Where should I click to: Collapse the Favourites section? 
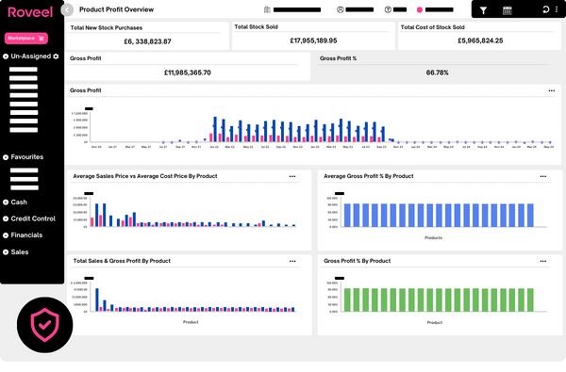pyautogui.click(x=6, y=157)
